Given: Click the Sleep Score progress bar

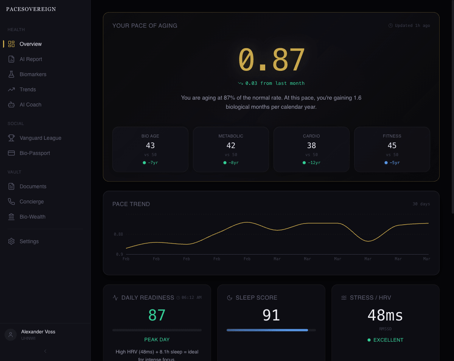Looking at the screenshot, I should [271, 330].
